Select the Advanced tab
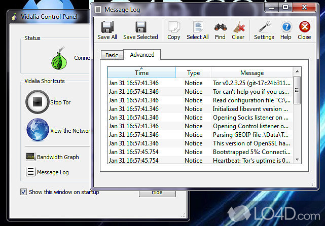The width and height of the screenshot is (325, 226). pos(142,55)
